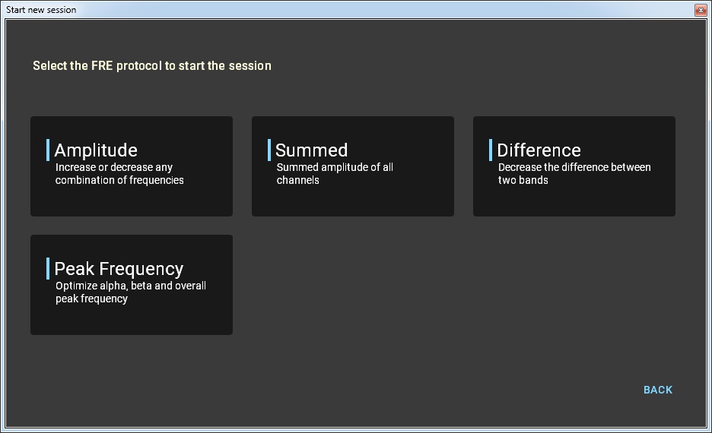Pick the Difference protocol card
Screen dimensions: 712x433
(x=574, y=166)
